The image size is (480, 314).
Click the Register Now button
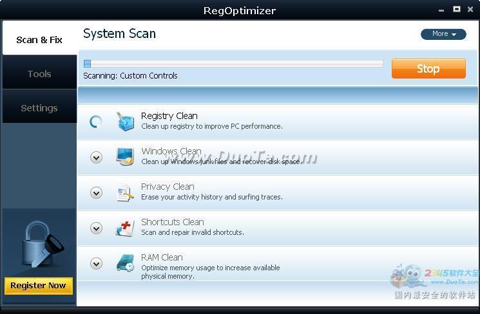click(39, 286)
